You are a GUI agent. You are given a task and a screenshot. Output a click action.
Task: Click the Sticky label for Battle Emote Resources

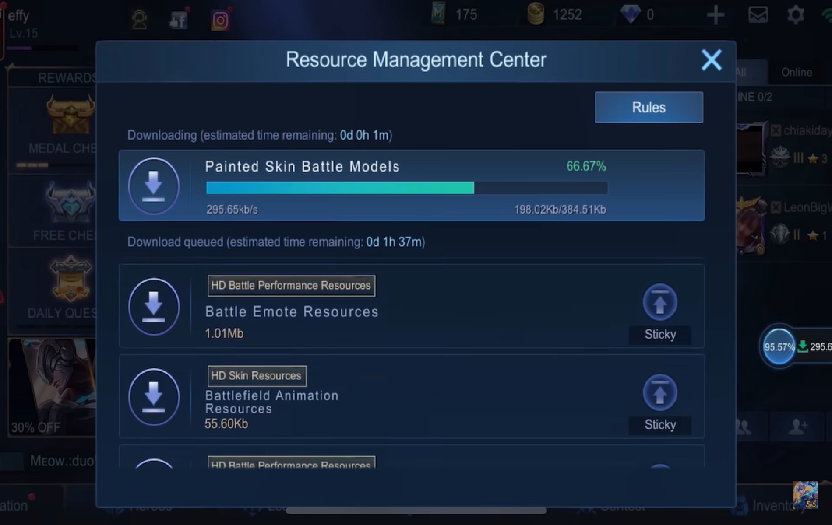[x=660, y=335]
